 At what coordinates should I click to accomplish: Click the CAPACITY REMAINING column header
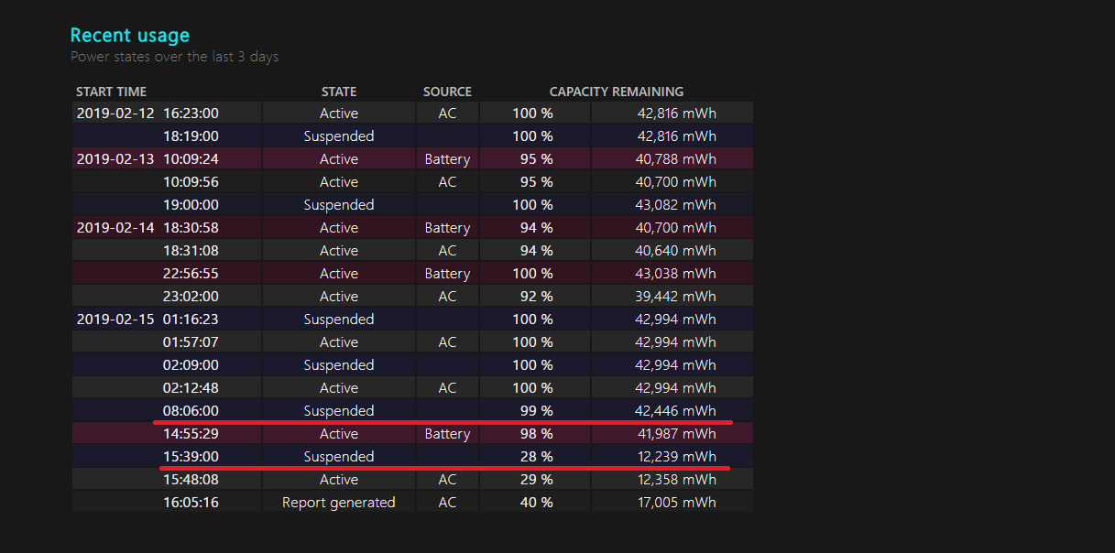click(x=616, y=92)
